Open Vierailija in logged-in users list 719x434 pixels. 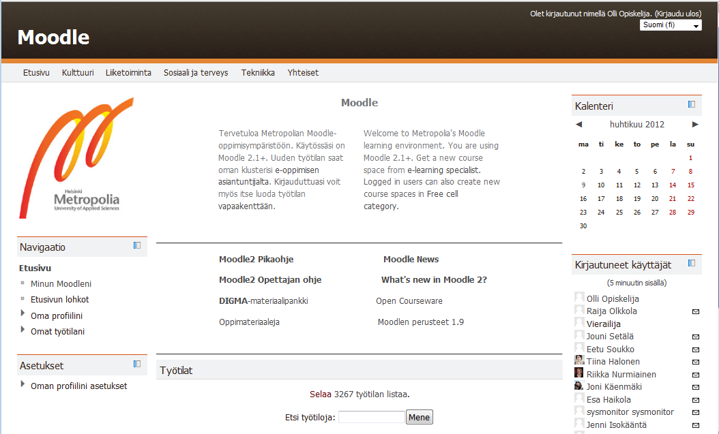point(604,324)
